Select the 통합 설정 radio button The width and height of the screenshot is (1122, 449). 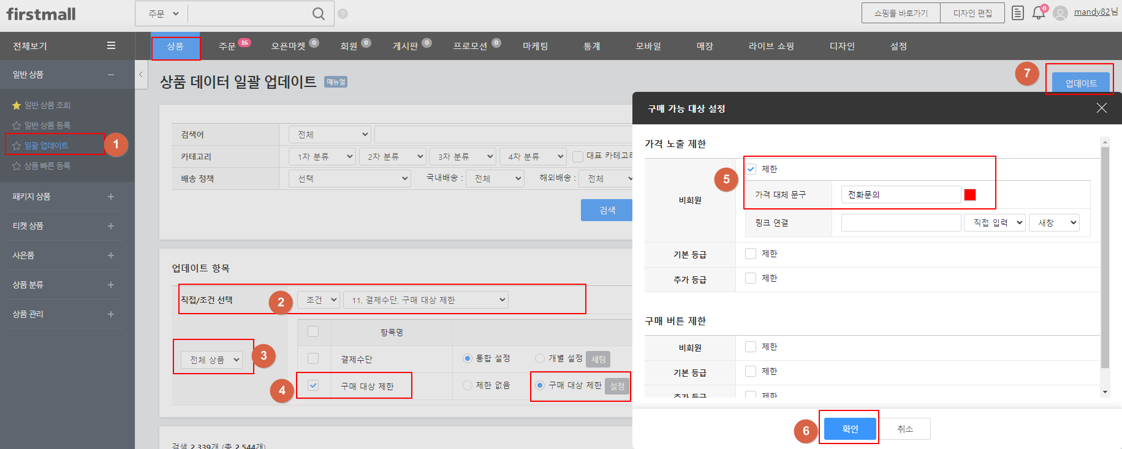tap(468, 358)
